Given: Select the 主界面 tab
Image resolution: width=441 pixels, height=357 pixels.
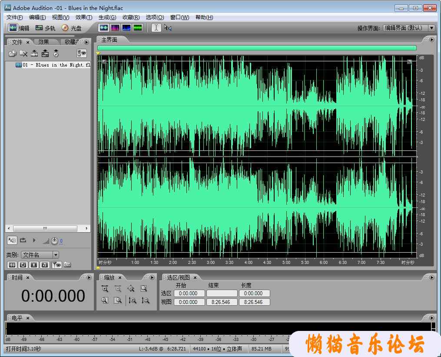Looking at the screenshot, I should coord(109,40).
